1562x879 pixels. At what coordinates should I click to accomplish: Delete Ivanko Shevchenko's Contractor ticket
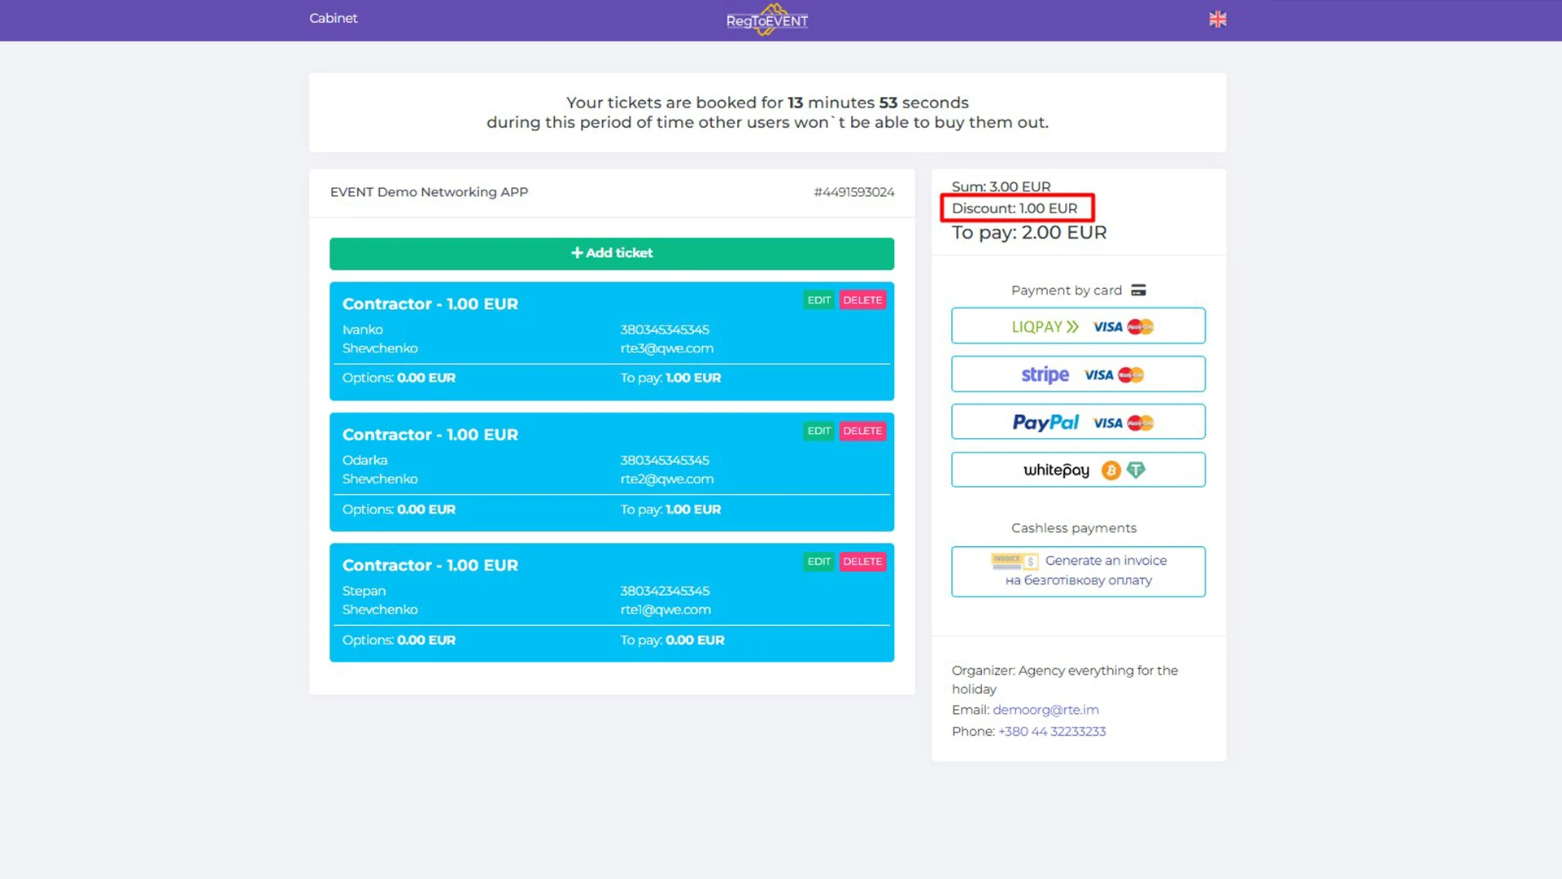[862, 300]
